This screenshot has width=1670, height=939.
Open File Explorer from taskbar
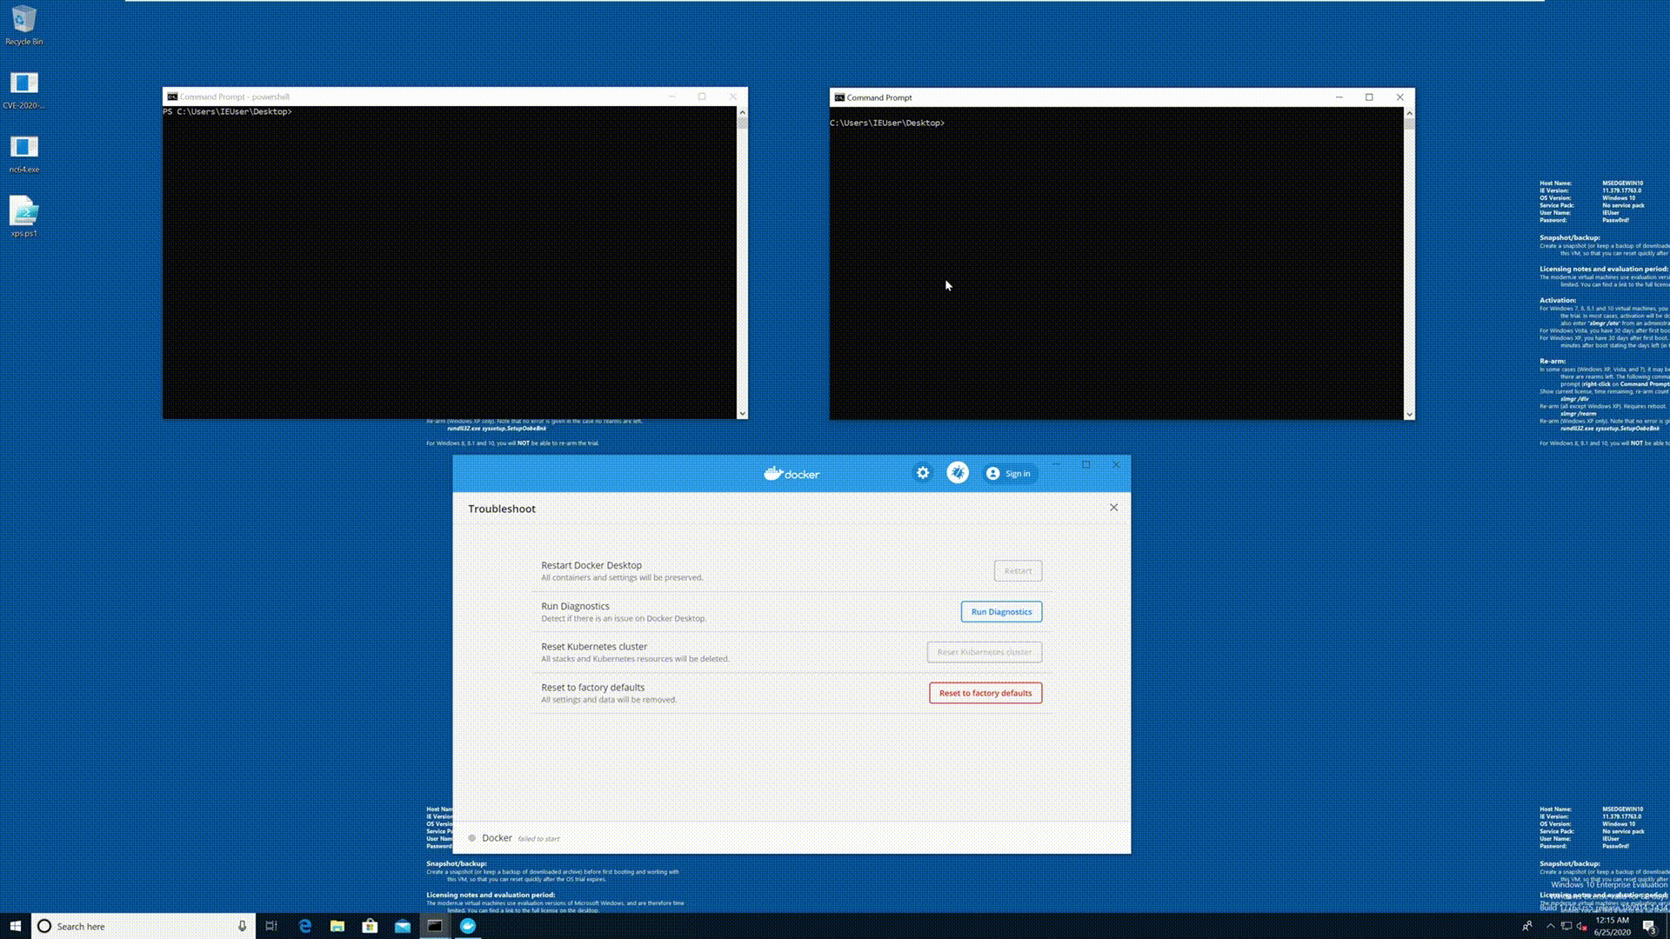[x=337, y=926]
